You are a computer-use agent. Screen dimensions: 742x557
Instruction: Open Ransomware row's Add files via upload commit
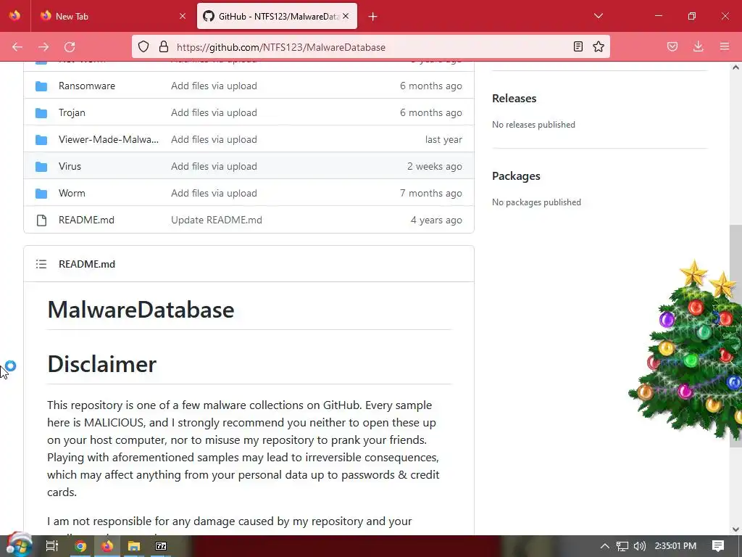(x=214, y=86)
